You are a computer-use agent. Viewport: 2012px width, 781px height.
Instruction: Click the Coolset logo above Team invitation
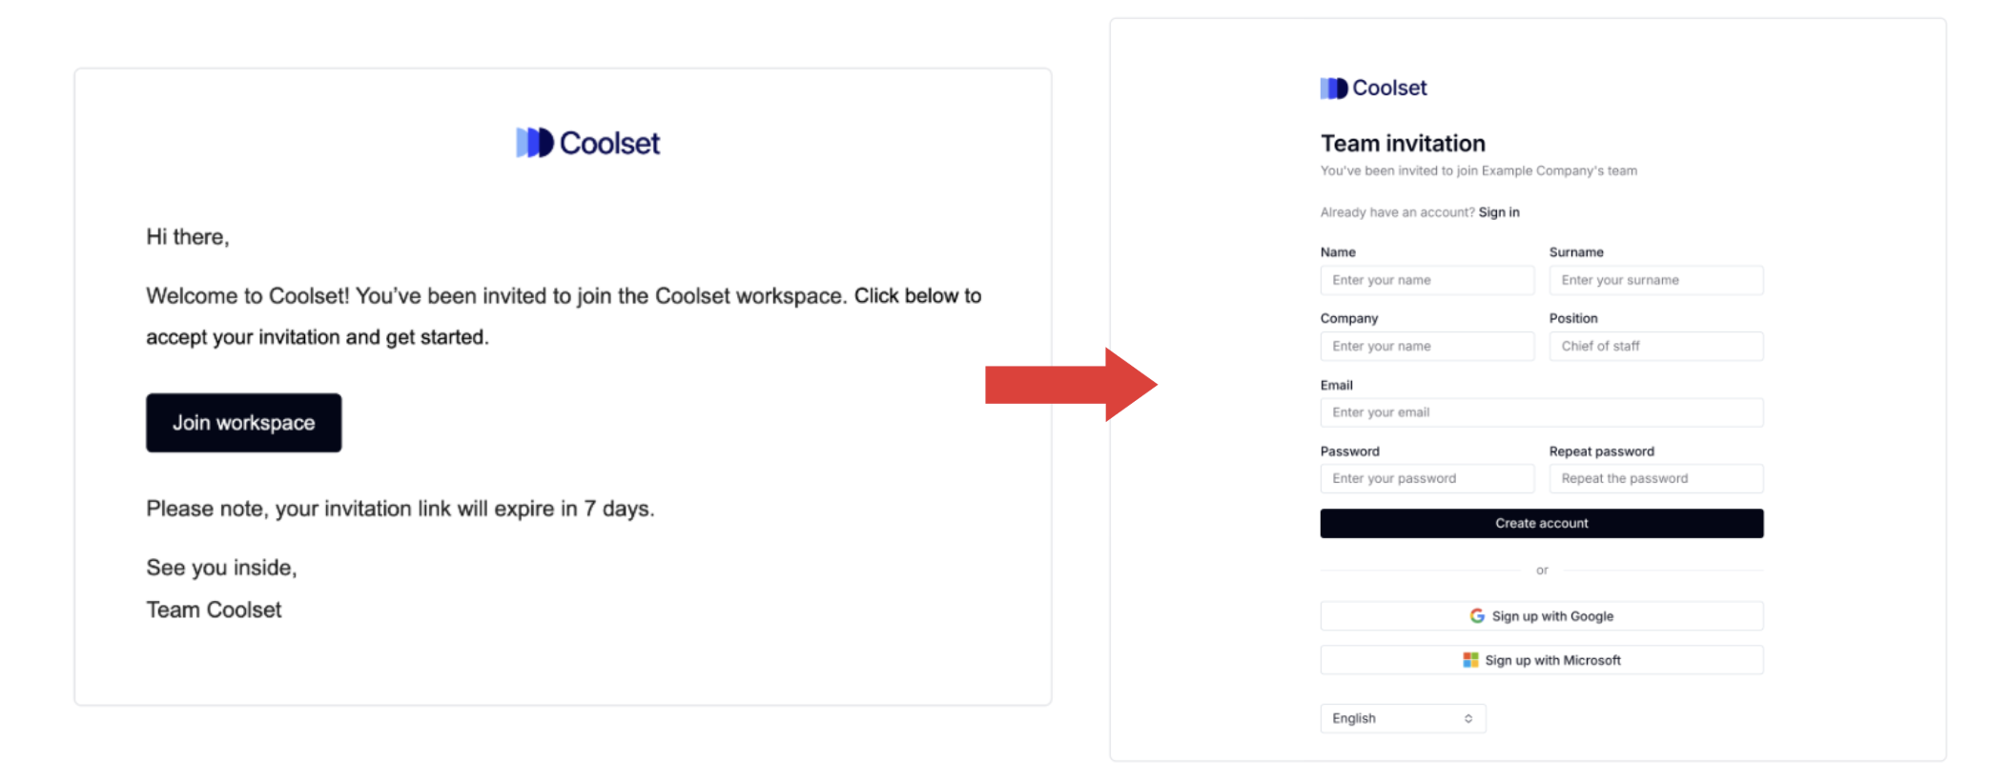point(1373,88)
